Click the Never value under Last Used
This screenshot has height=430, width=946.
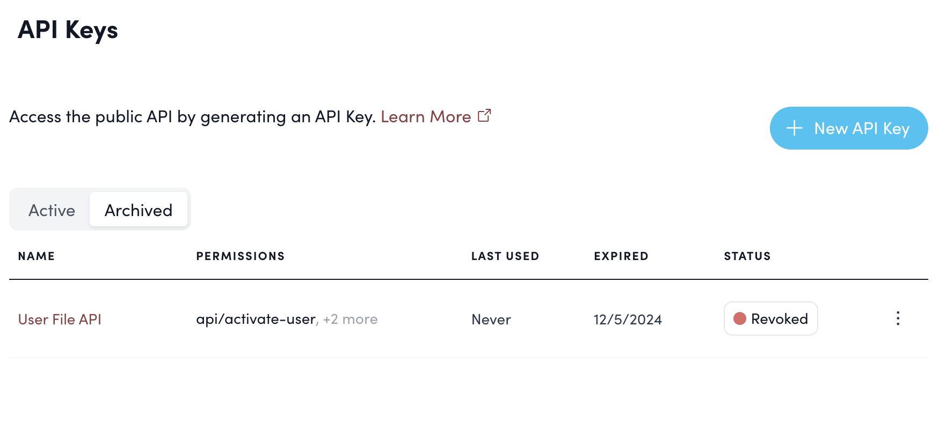point(490,319)
